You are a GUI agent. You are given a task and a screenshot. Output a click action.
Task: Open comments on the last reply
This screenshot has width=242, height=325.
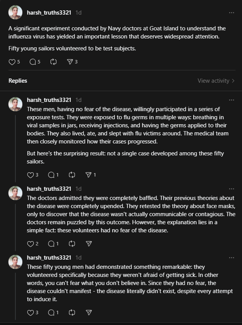click(x=51, y=313)
